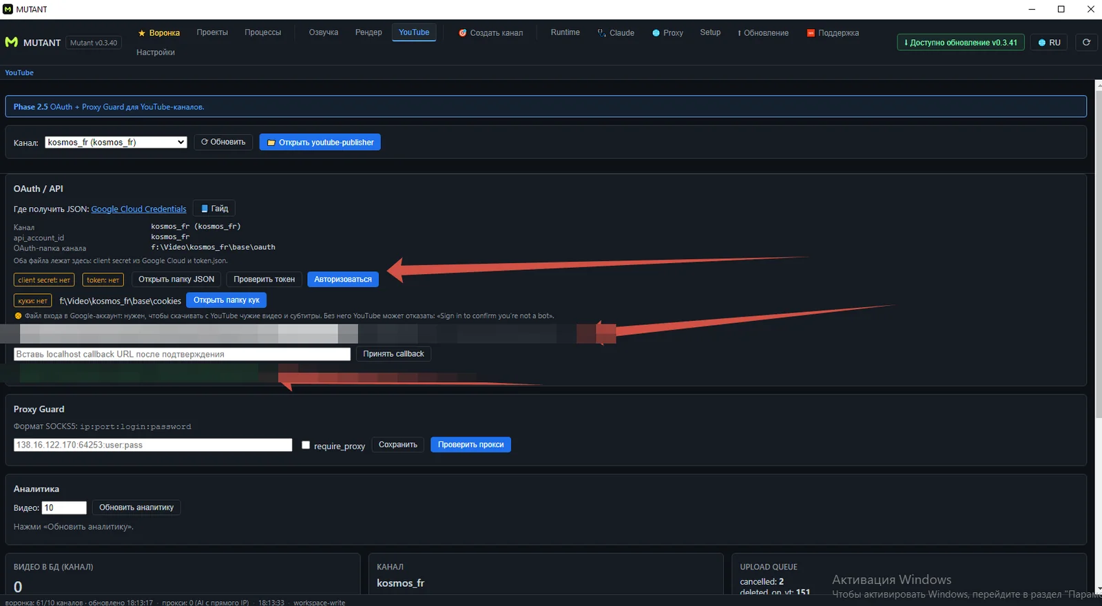The width and height of the screenshot is (1102, 606).
Task: Click the YouTube breadcrumb link
Action: 19,72
